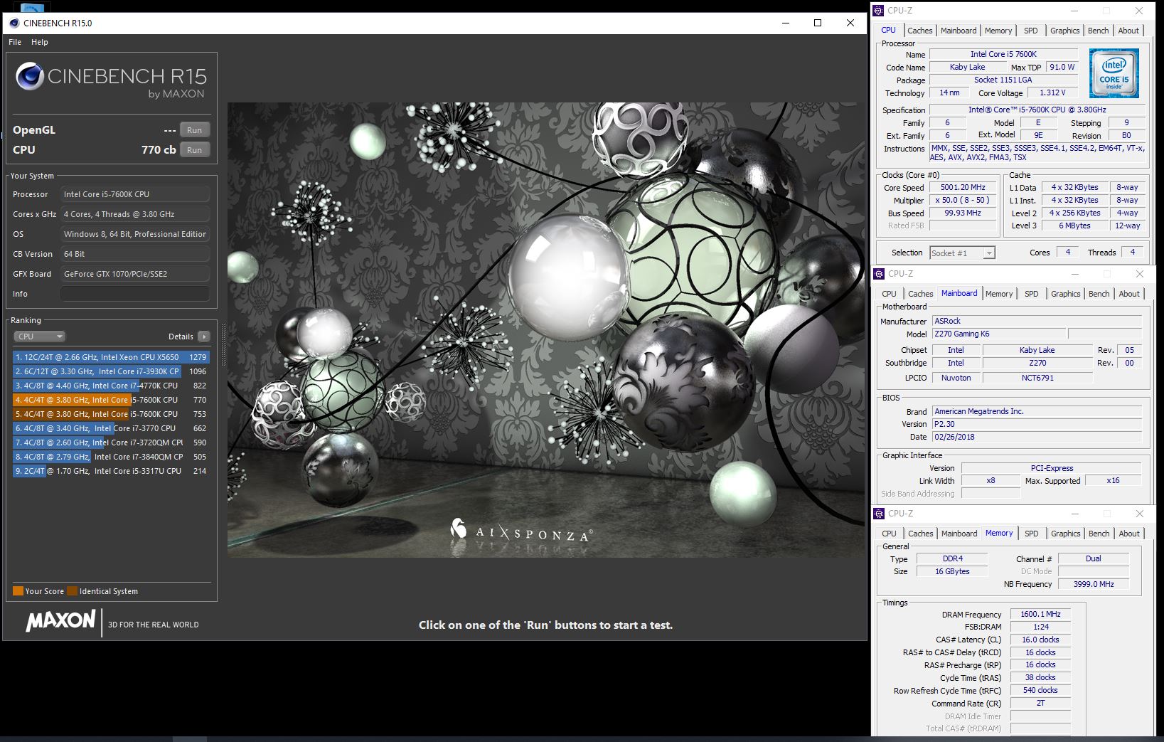Click the BIOS version P2.30 field

[x=1037, y=424]
